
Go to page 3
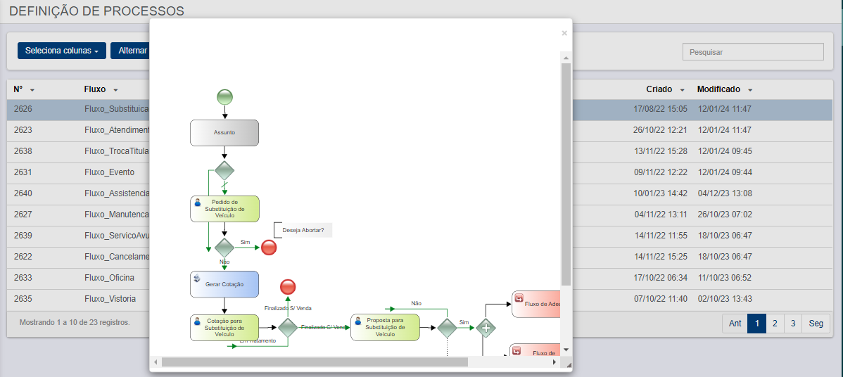tap(793, 324)
